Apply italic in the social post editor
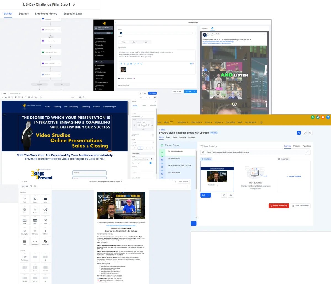 pos(124,64)
